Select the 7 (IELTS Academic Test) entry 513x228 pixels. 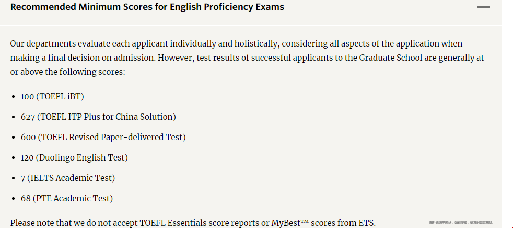coord(68,178)
